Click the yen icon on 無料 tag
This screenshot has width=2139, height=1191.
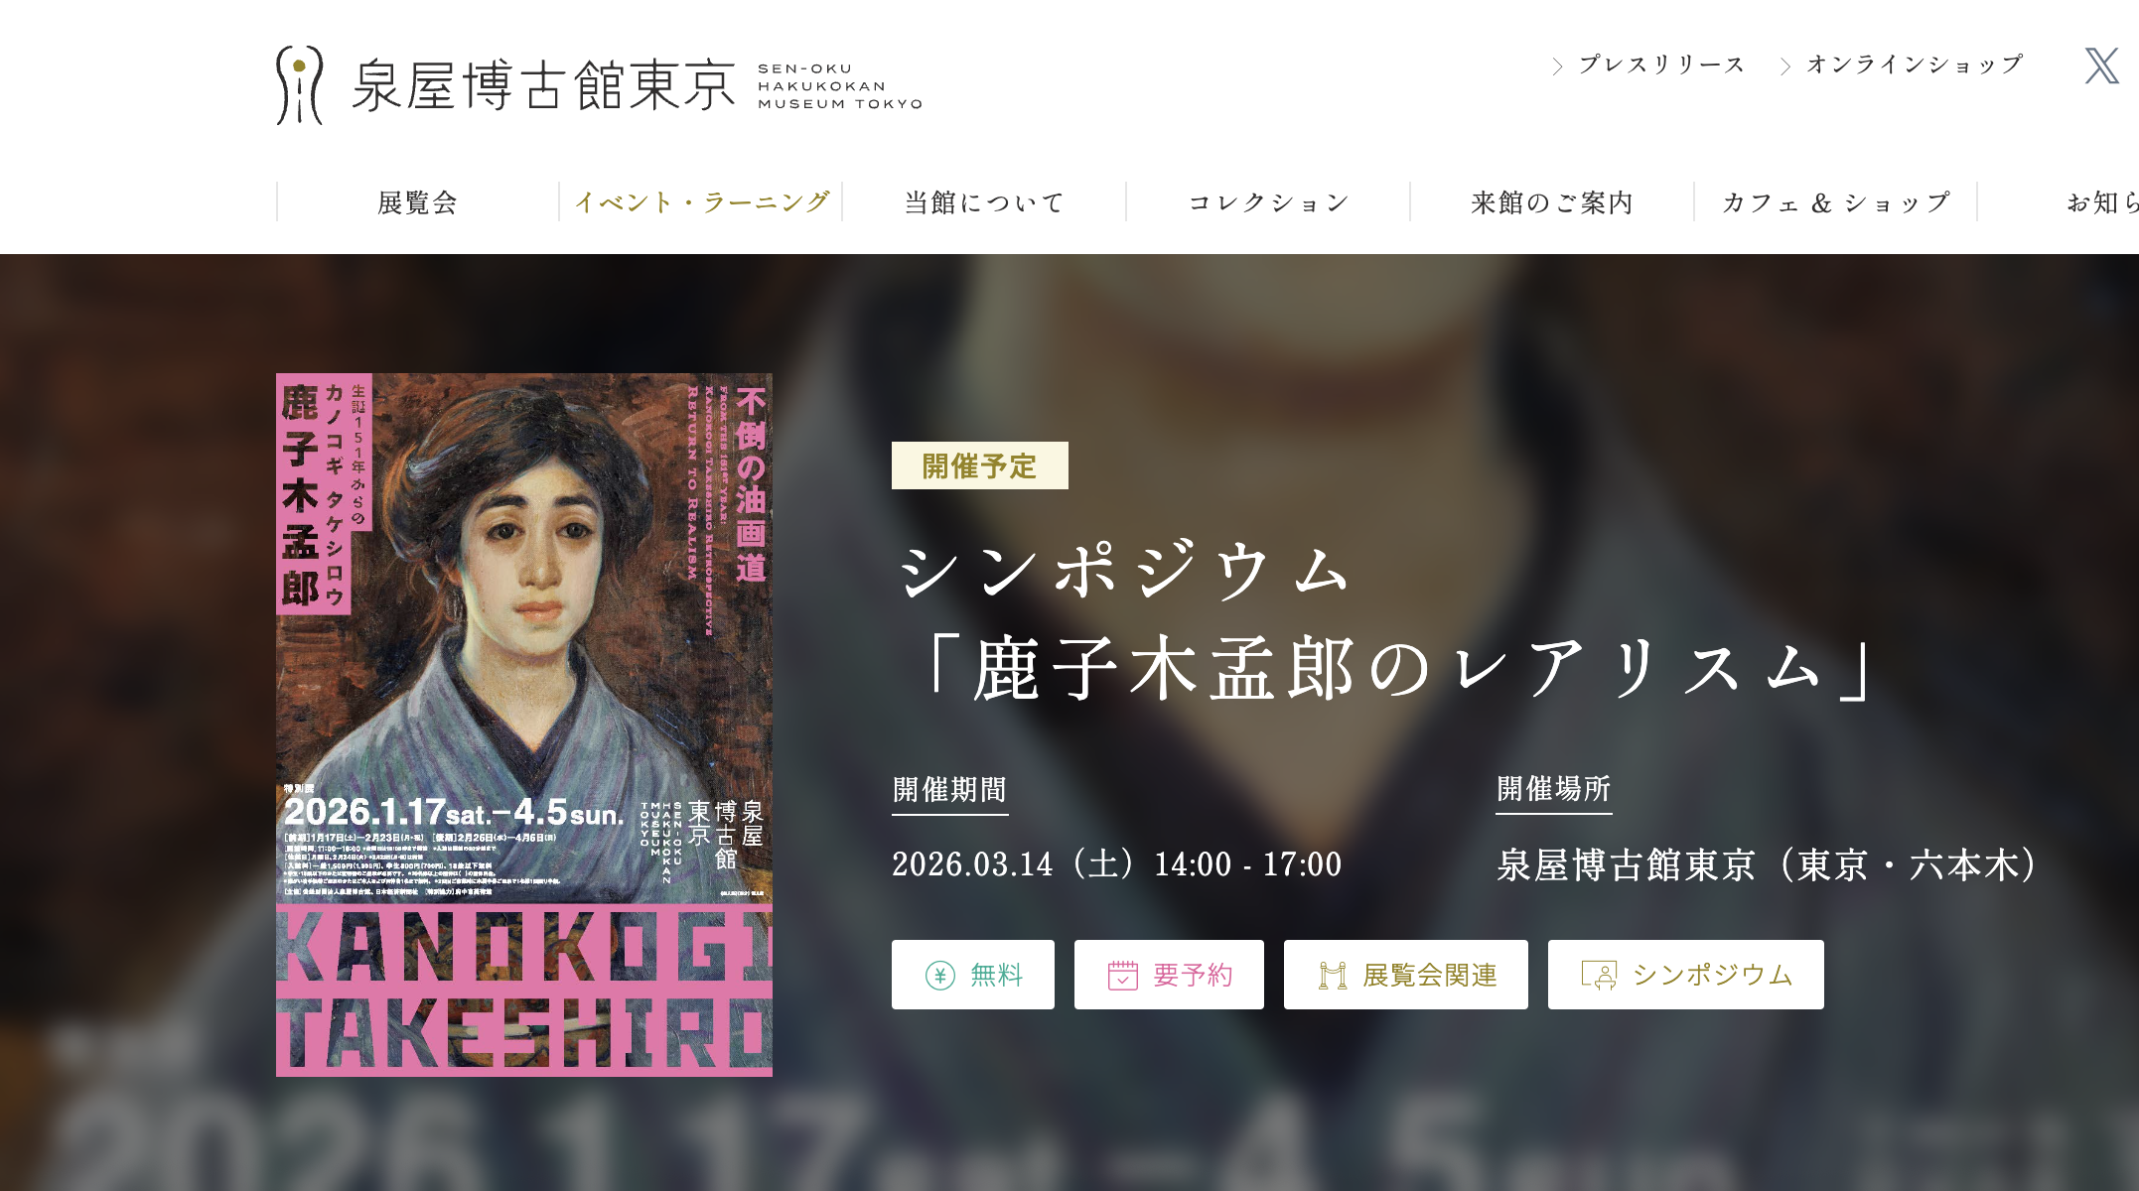[x=939, y=976]
